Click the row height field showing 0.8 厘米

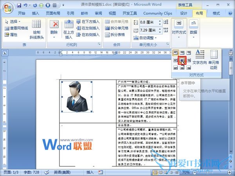(x=149, y=22)
